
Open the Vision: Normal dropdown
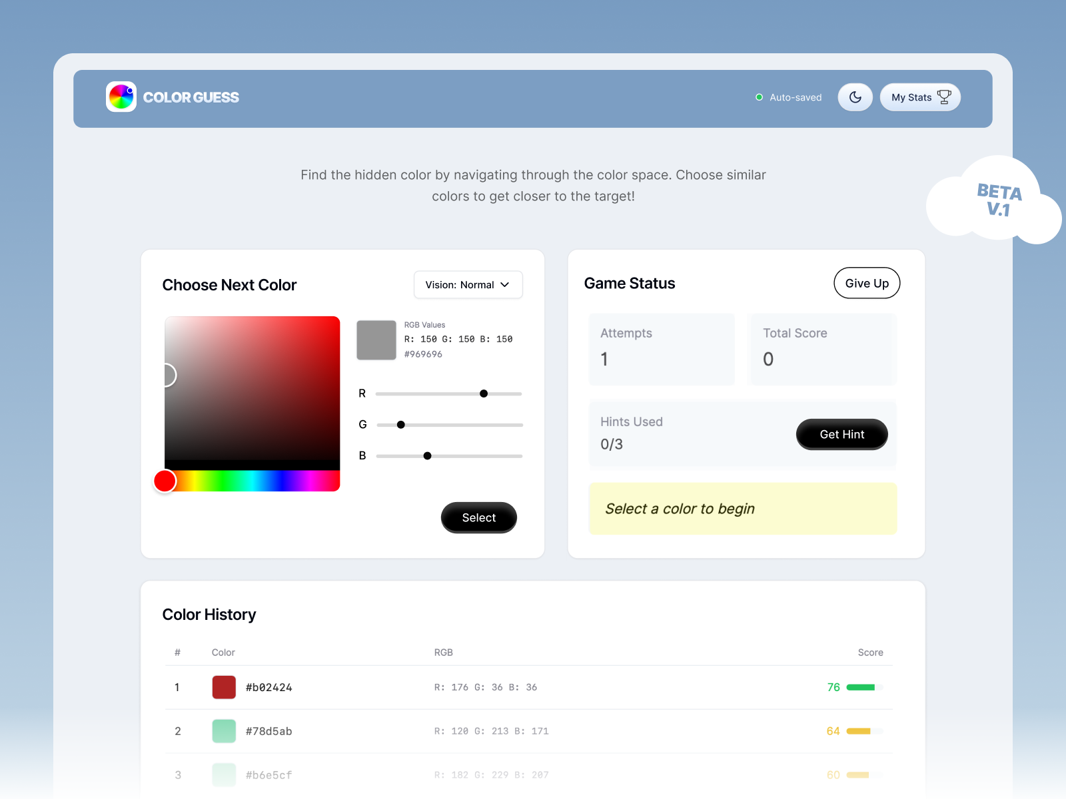pos(468,284)
